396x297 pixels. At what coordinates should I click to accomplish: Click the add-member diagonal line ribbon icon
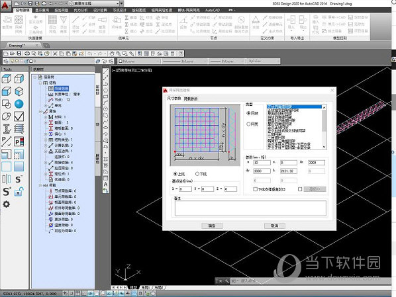coord(75,20)
